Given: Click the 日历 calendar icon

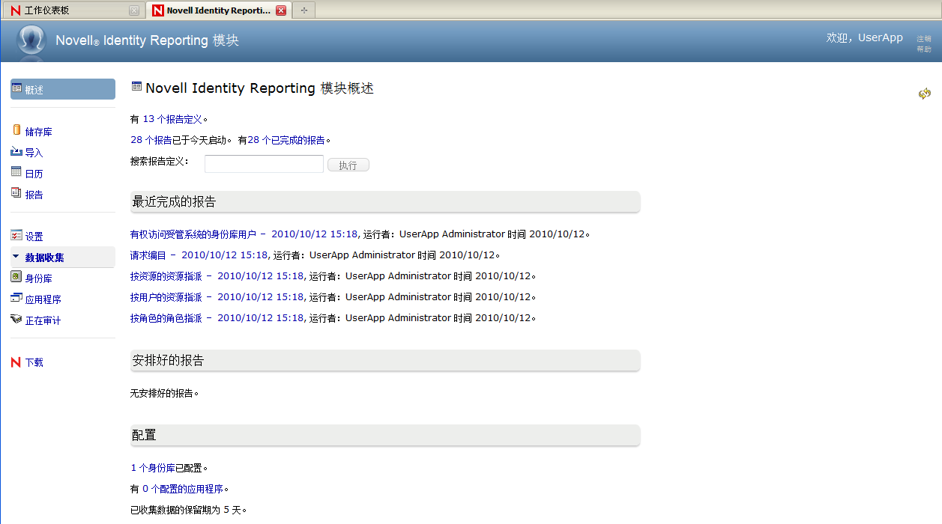Looking at the screenshot, I should [16, 172].
